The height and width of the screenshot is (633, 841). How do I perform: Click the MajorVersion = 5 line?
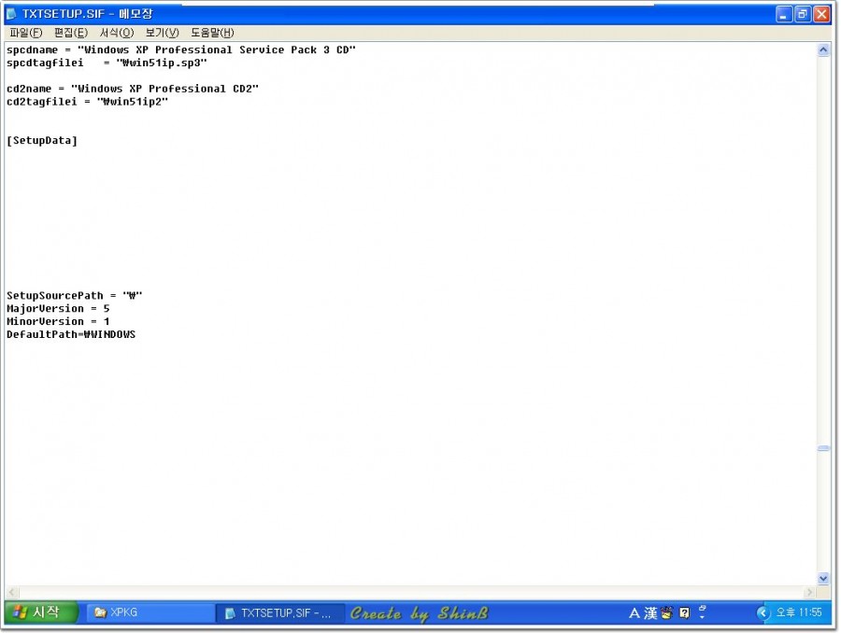[x=58, y=308]
